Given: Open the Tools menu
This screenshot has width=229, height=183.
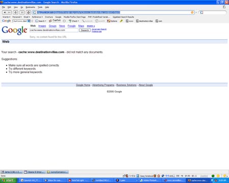Looking at the screenshot, I should tap(40, 7).
